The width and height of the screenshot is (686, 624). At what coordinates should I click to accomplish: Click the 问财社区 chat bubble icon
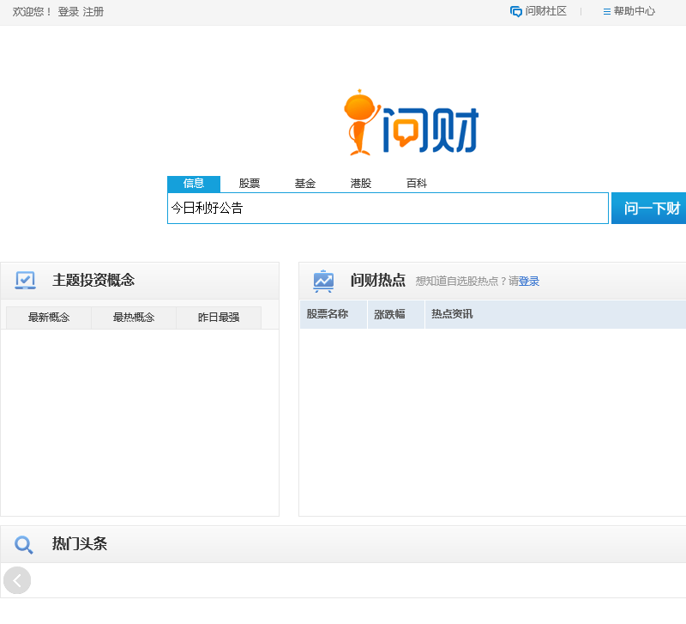pos(516,11)
